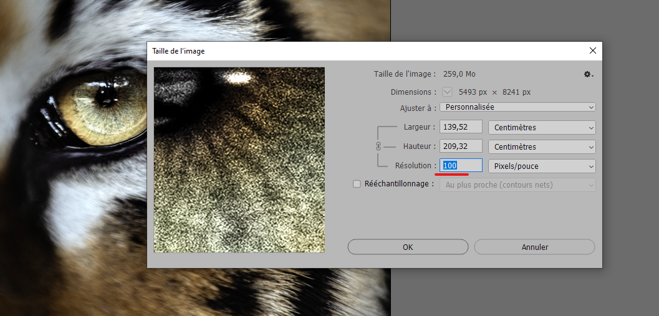Click the Résolution value field
This screenshot has width=659, height=316.
coord(461,166)
